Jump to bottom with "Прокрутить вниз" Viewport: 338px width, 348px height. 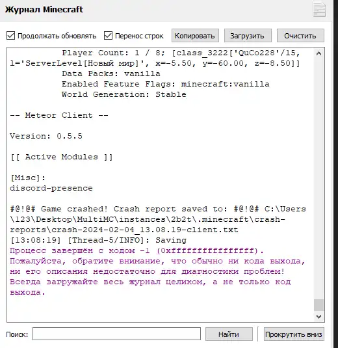click(x=294, y=334)
